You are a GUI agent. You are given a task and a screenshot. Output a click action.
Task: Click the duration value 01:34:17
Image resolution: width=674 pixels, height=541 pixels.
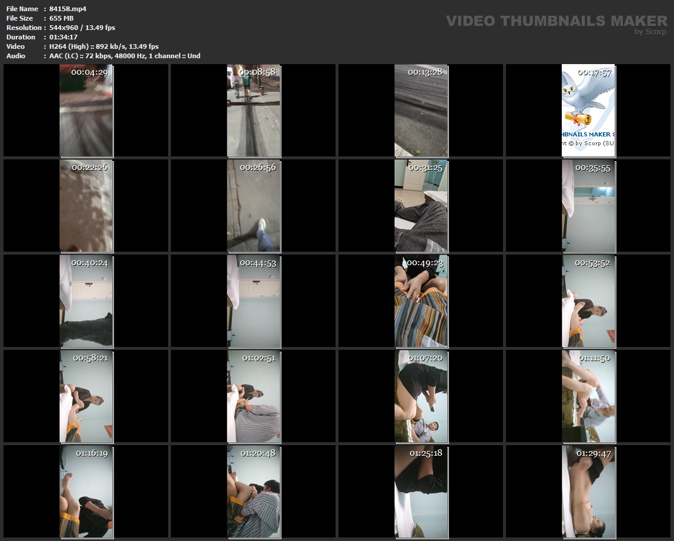coord(63,37)
